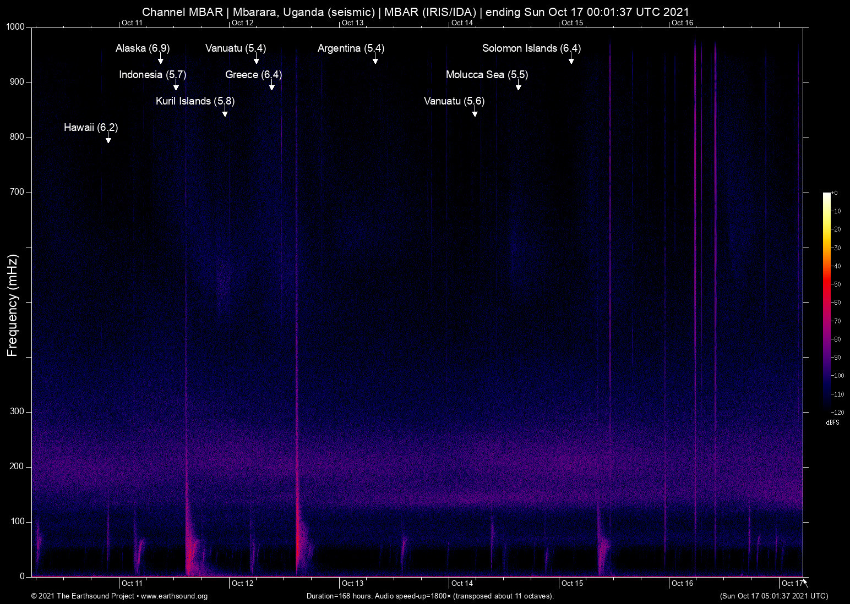The image size is (850, 604).
Task: Select the Hawaii (6.2) event annotation
Action: pyautogui.click(x=91, y=127)
